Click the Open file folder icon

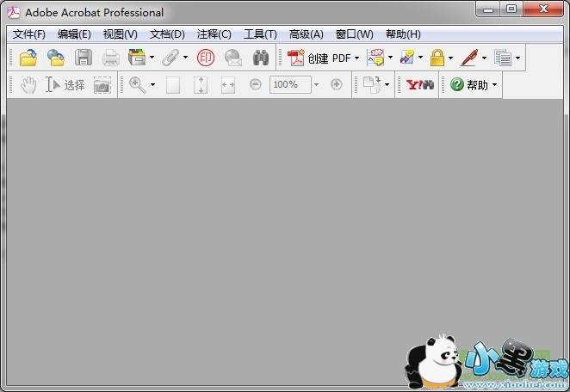28,58
